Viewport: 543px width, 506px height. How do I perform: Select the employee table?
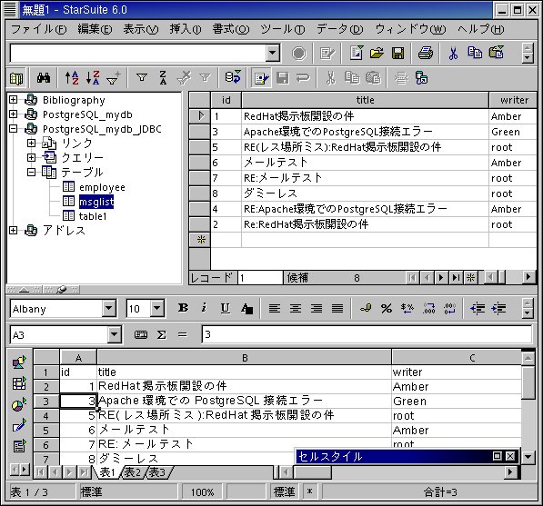[102, 187]
